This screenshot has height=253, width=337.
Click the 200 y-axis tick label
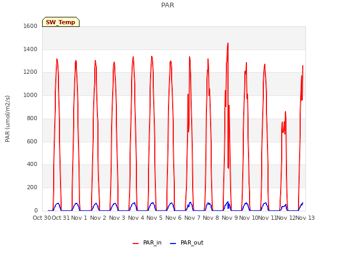32,188
